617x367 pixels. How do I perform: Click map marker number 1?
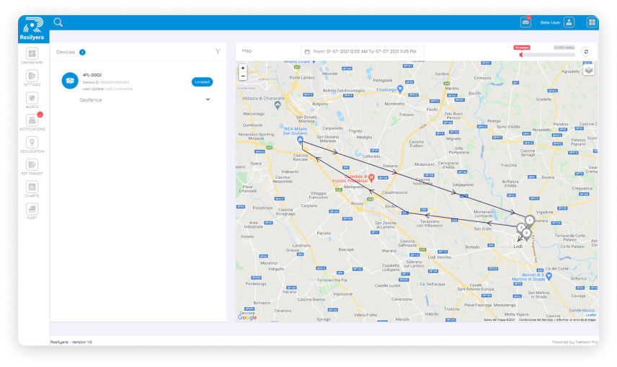point(530,221)
